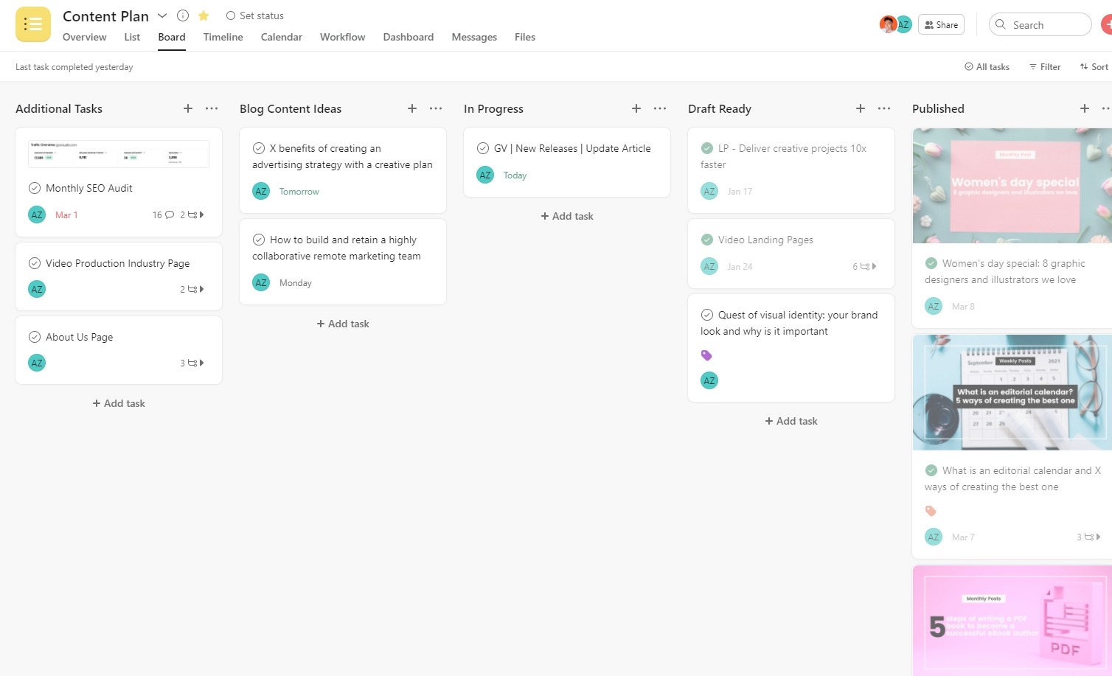Toggle completion of Video Landing Pages task

click(707, 240)
